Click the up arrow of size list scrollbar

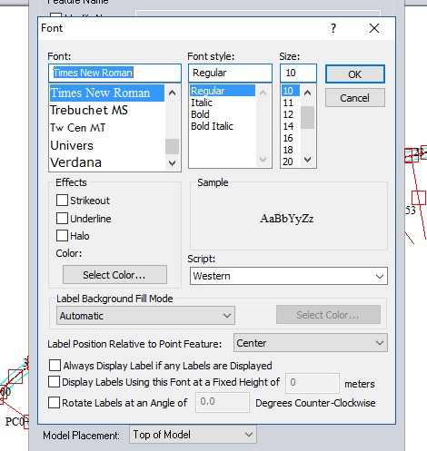pyautogui.click(x=308, y=93)
